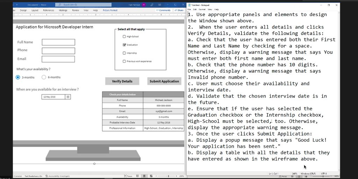Click the 12 May 2016 date field

click(53, 97)
